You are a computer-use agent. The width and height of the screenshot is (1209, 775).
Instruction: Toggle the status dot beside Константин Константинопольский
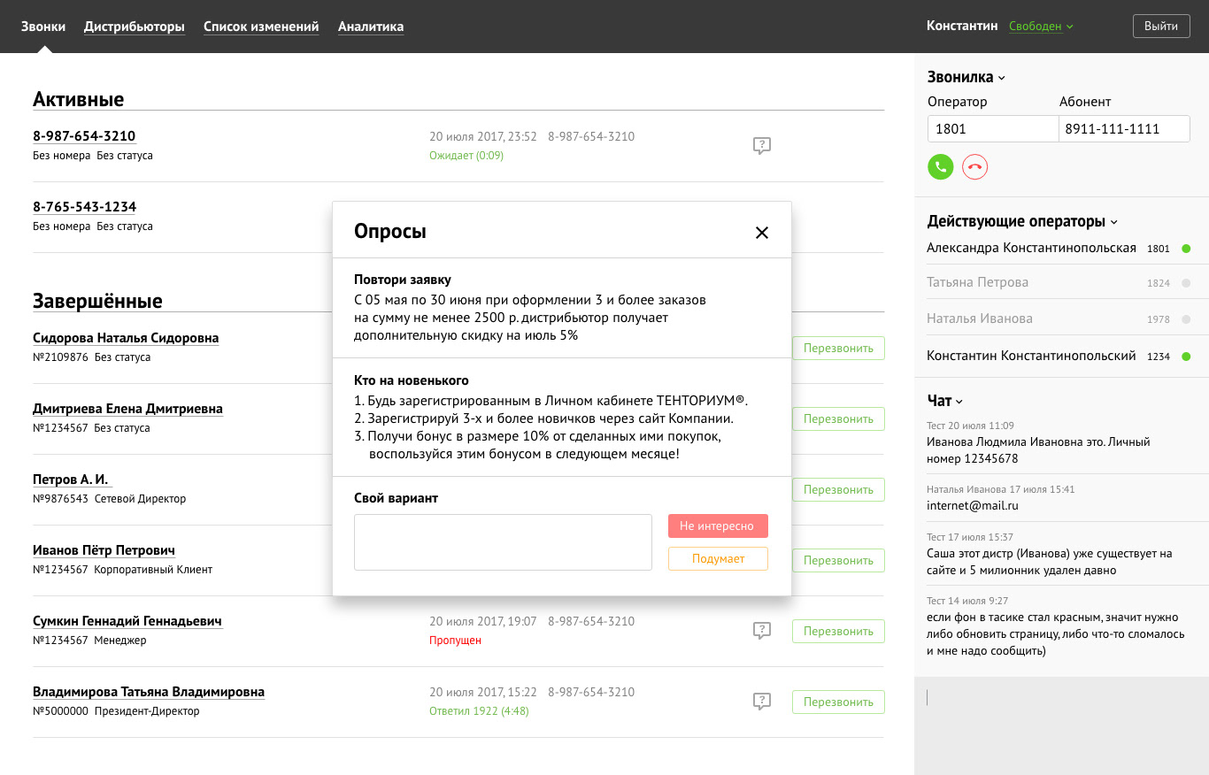pyautogui.click(x=1186, y=355)
